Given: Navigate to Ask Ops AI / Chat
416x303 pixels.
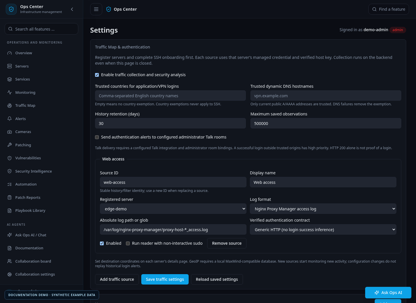Looking at the screenshot, I should [x=41, y=235].
